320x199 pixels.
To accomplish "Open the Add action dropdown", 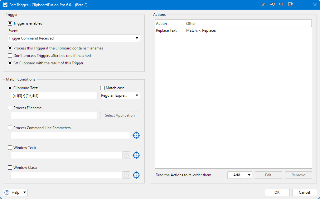I will pyautogui.click(x=240, y=175).
